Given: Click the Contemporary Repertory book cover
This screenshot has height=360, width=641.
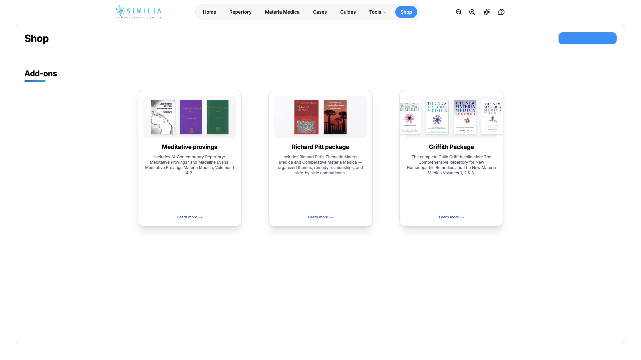Looking at the screenshot, I should 163,117.
